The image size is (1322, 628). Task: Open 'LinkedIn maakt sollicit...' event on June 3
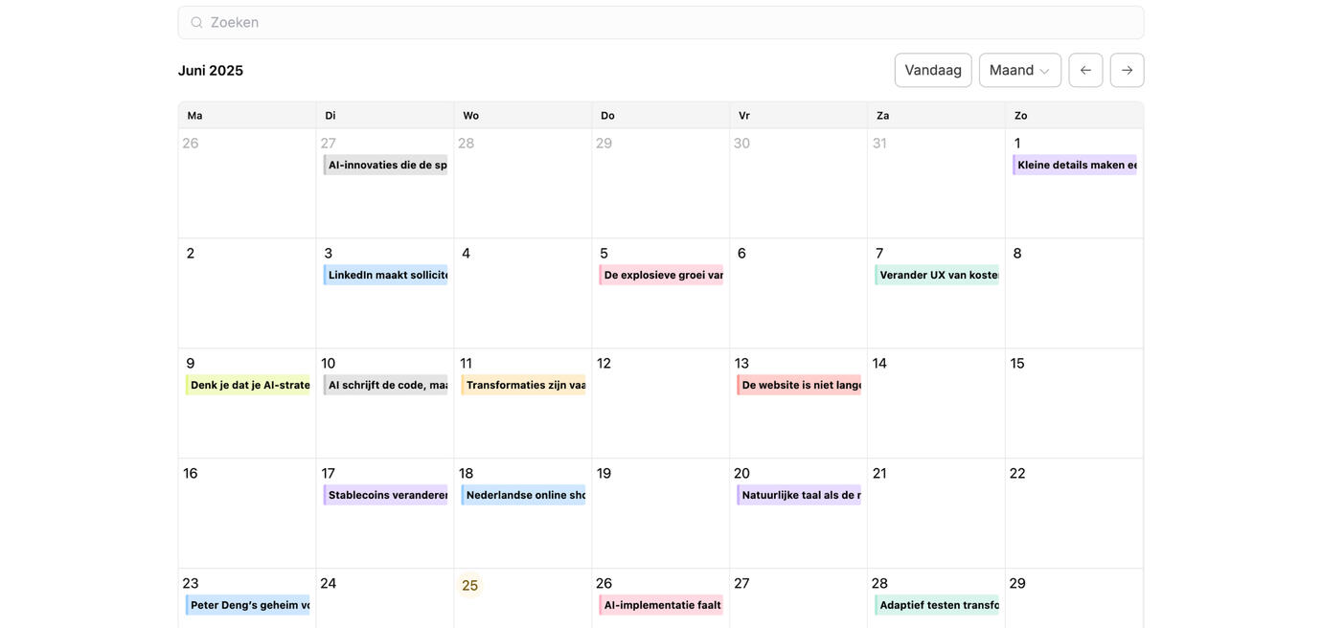pos(386,275)
